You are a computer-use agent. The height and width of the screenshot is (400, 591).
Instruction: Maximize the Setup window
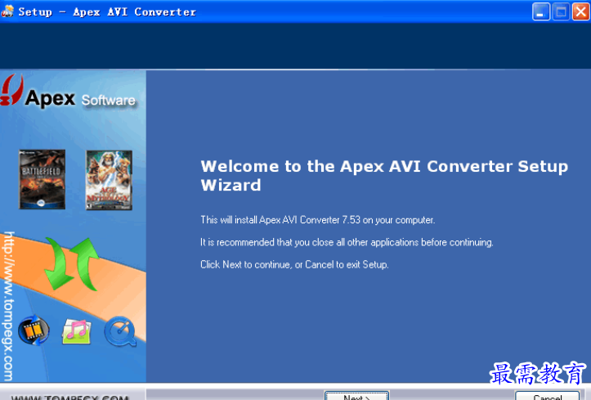click(561, 12)
